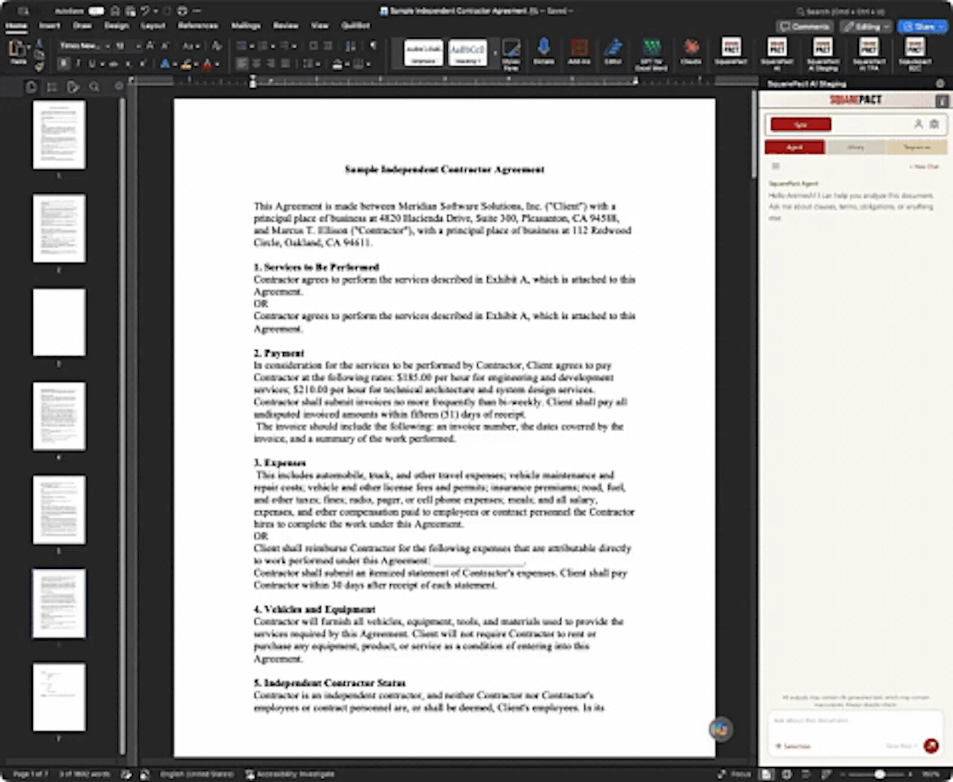The height and width of the screenshot is (782, 953).
Task: Click the SquarePact info icon
Action: [942, 101]
